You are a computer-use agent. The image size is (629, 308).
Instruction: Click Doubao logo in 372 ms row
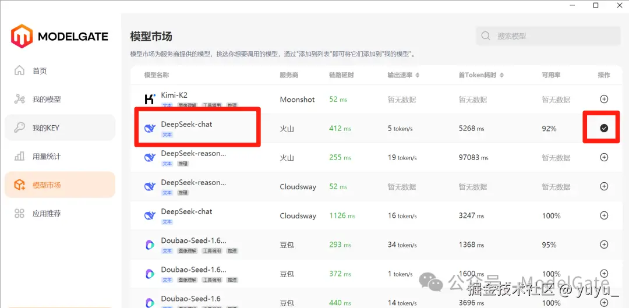tap(150, 274)
